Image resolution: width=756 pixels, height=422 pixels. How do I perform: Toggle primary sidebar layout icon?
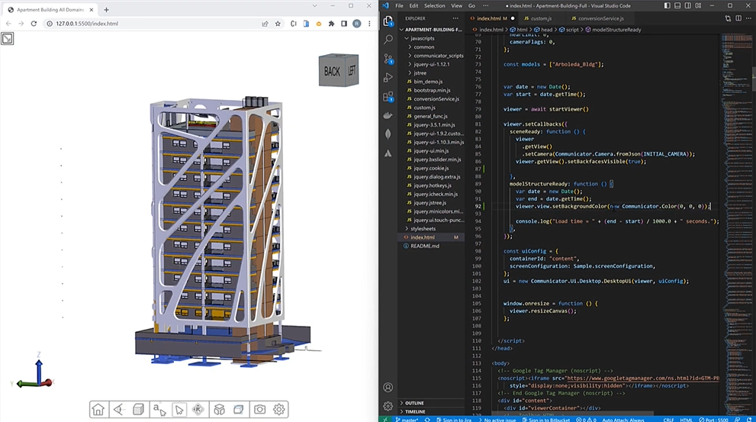tap(667, 6)
